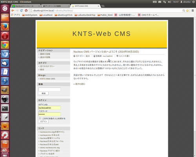The image size is (196, 157).
Task: Open the Terminal from the launcher
Action: pyautogui.click(x=5, y=108)
